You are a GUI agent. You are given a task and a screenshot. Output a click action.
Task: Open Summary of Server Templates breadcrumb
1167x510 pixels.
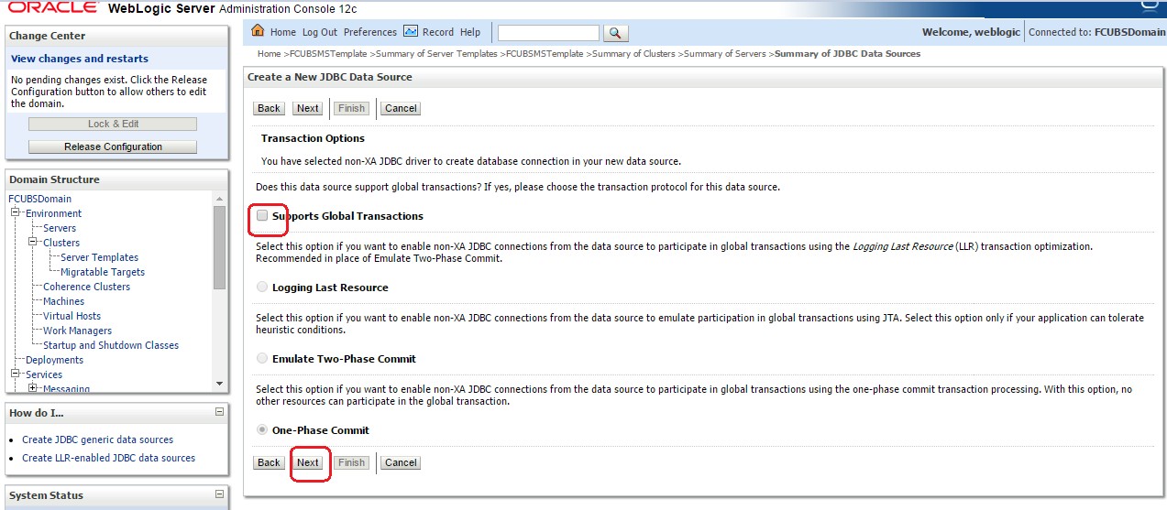[x=437, y=54]
